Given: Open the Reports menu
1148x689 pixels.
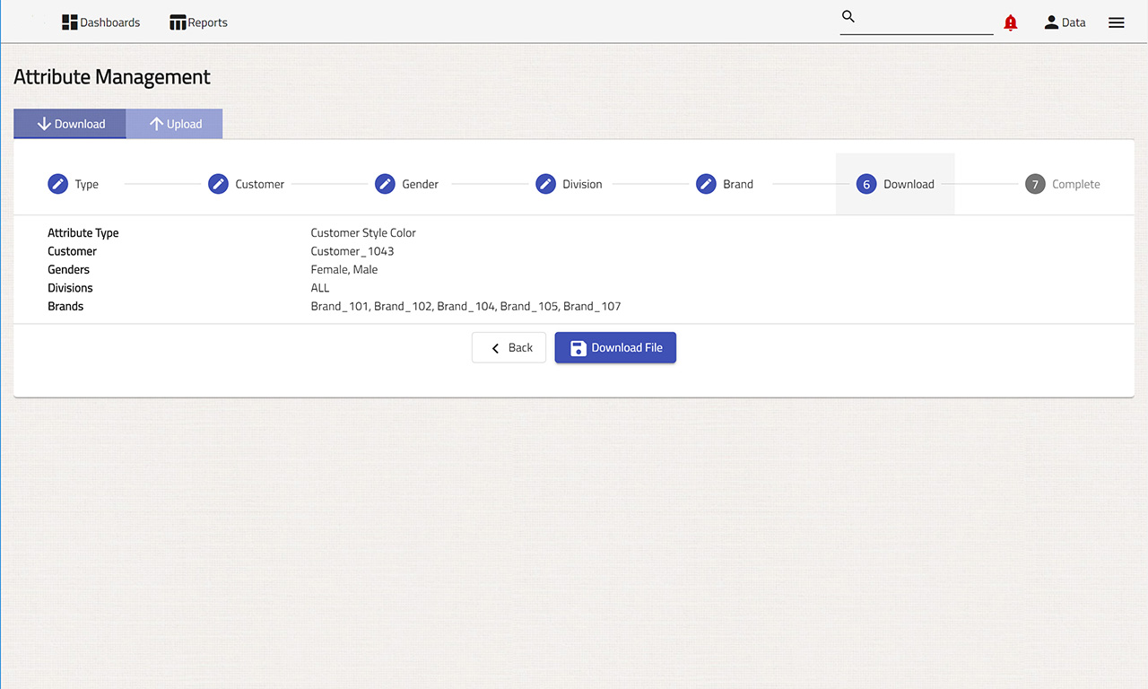Looking at the screenshot, I should (198, 22).
